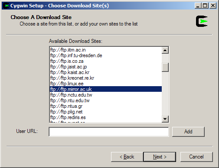Select ftp://ftp.iitm.ac.in mirror
Image resolution: width=219 pixels, height=168 pixels.
point(106,50)
